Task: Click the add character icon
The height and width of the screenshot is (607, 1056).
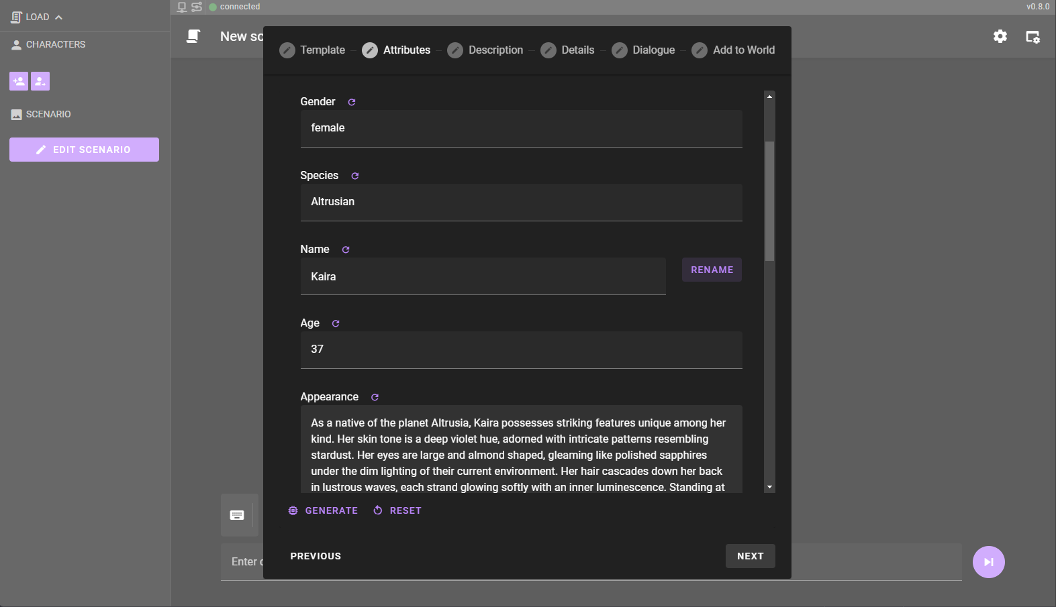Action: coord(18,80)
